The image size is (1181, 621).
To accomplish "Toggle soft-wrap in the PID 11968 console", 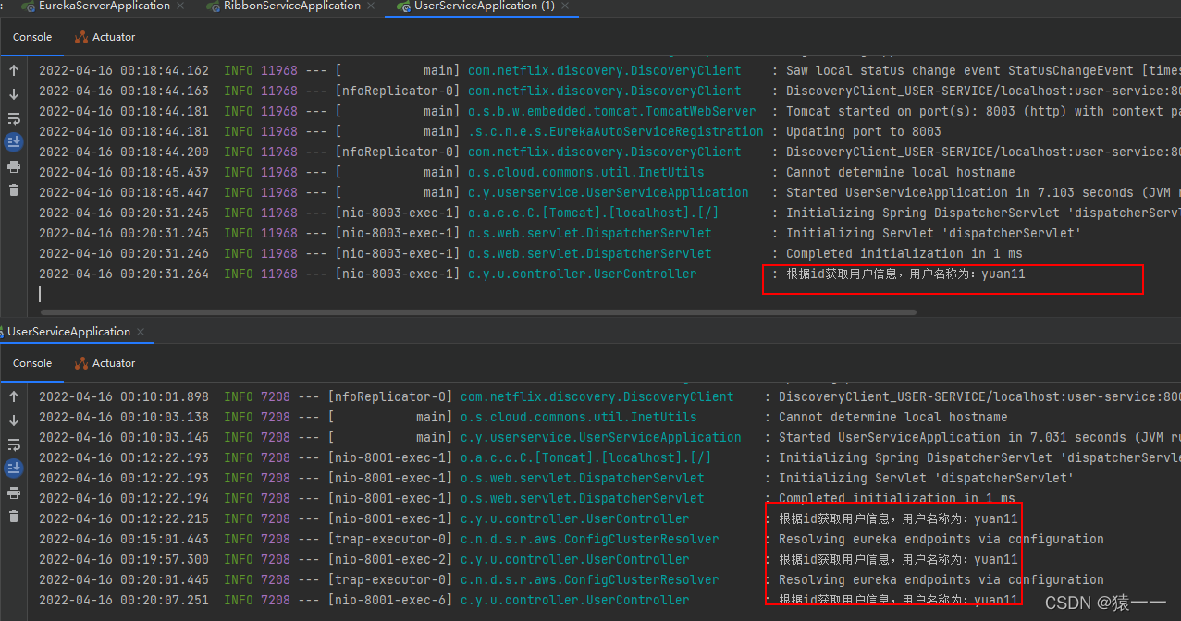I will 13,118.
